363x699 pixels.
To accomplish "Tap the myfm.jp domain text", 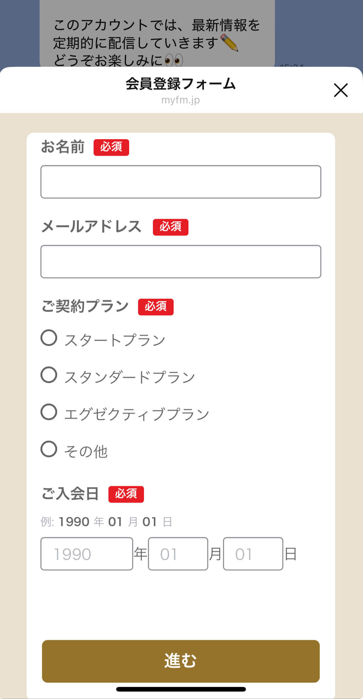I will point(181,100).
